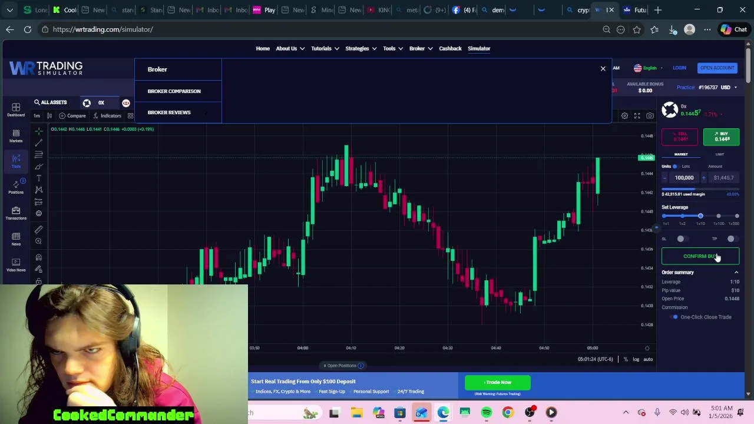The height and width of the screenshot is (424, 754).
Task: Select the price range projection tool
Action: 38,201
